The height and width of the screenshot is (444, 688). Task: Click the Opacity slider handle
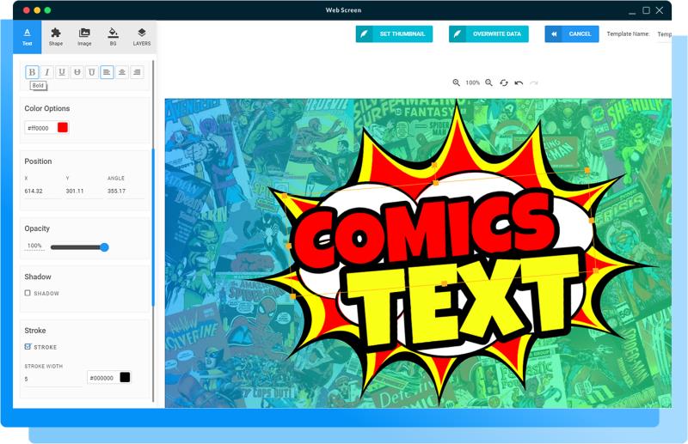[x=104, y=247]
